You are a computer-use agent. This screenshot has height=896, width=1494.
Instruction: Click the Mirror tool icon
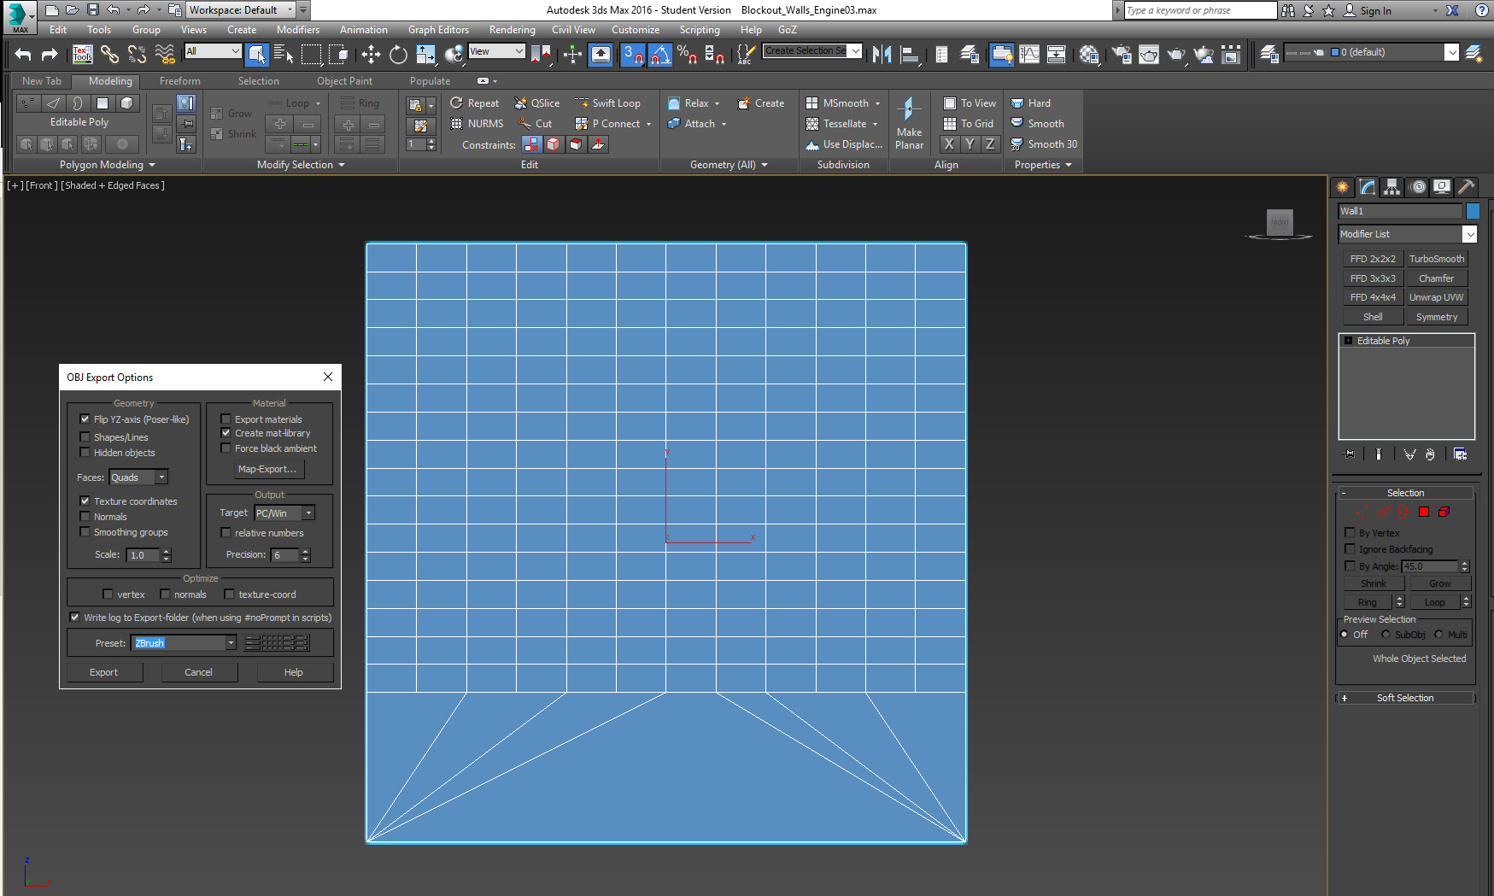[x=882, y=55]
